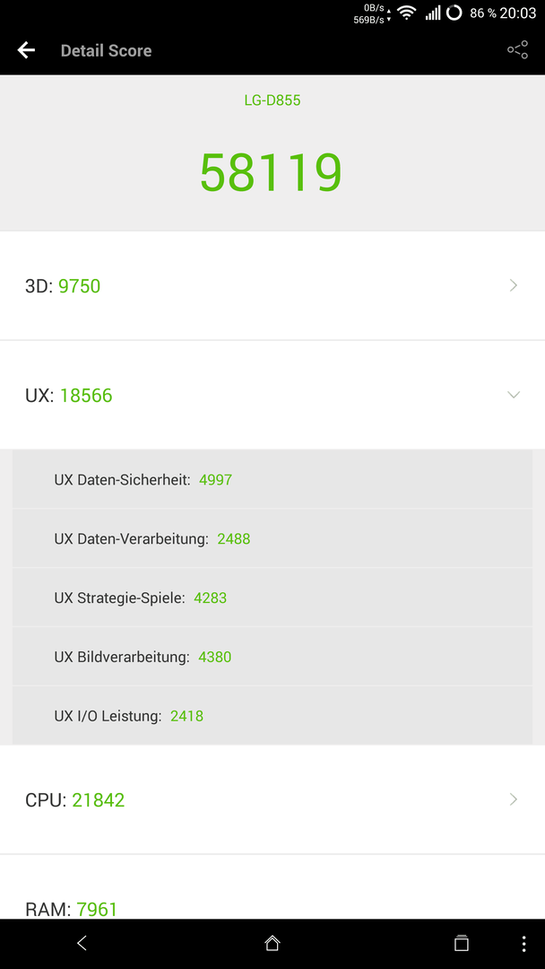Viewport: 545px width, 969px height.
Task: Go to Android home button
Action: pos(272,943)
